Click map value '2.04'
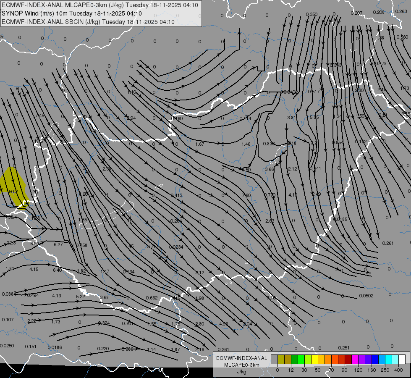 point(247,324)
